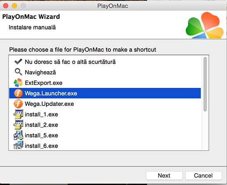Click the checkmark icon beside Nu doresc

coord(18,62)
